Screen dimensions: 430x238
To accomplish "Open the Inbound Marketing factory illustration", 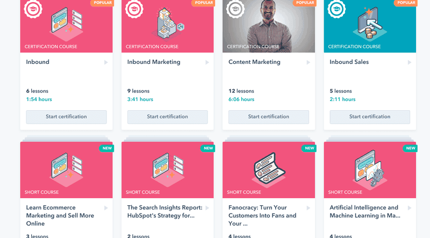I will point(168,24).
